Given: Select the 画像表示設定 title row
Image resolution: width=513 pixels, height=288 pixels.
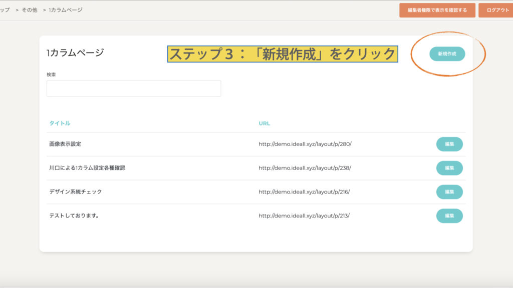Looking at the screenshot, I should (65, 144).
